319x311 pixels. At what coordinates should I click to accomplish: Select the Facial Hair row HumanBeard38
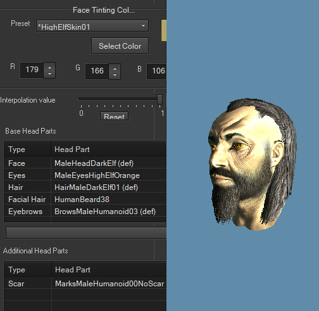tap(85, 200)
